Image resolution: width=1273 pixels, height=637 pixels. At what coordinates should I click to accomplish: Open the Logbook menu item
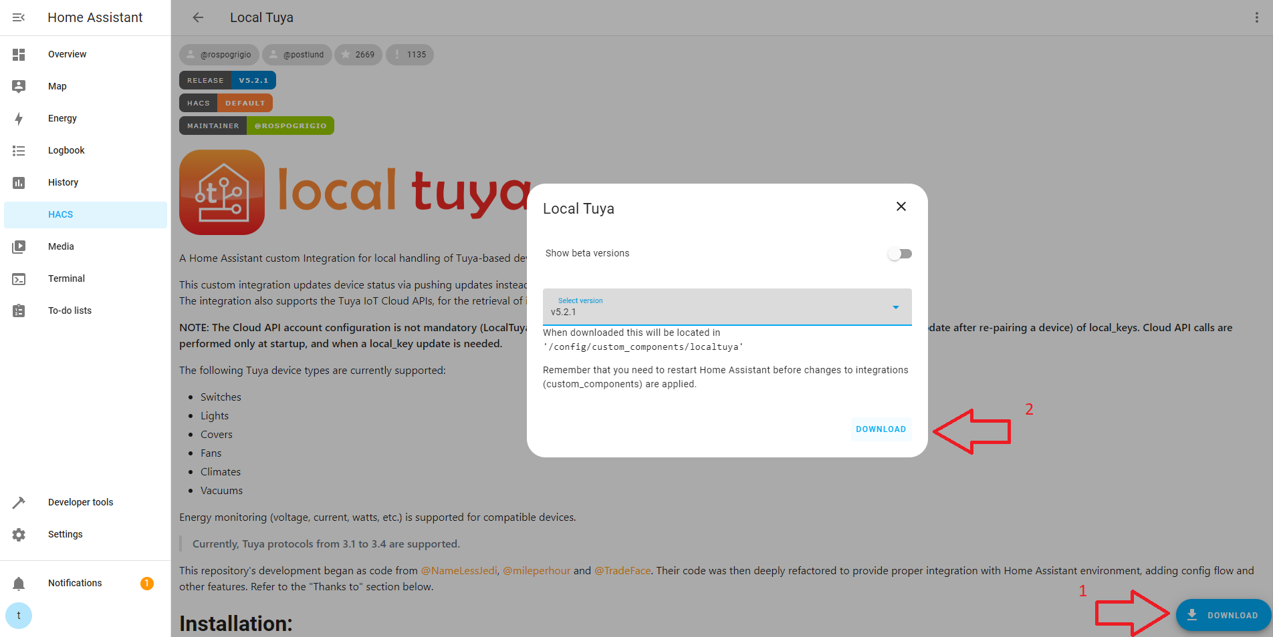click(x=66, y=151)
